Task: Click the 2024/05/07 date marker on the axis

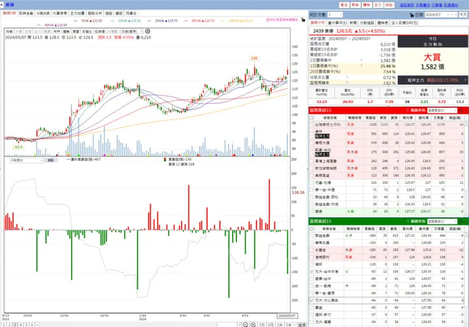Action: pyautogui.click(x=287, y=316)
